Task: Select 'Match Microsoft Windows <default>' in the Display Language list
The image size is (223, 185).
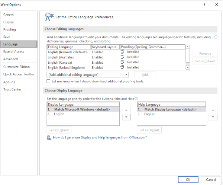Action: 83,109
